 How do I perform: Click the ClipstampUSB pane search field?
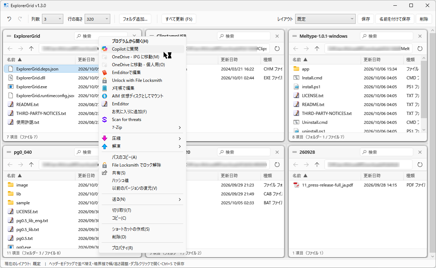244,36
